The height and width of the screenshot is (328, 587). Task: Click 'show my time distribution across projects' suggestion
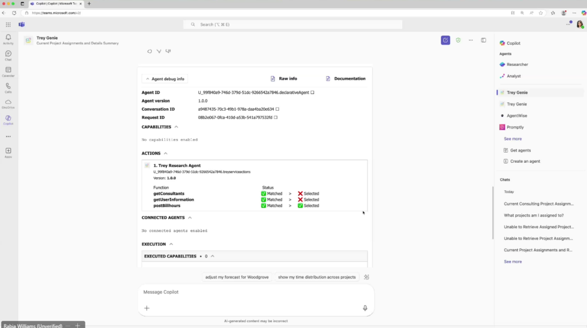pyautogui.click(x=316, y=277)
